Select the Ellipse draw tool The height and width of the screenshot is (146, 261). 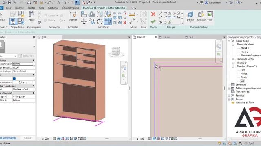click(x=160, y=22)
